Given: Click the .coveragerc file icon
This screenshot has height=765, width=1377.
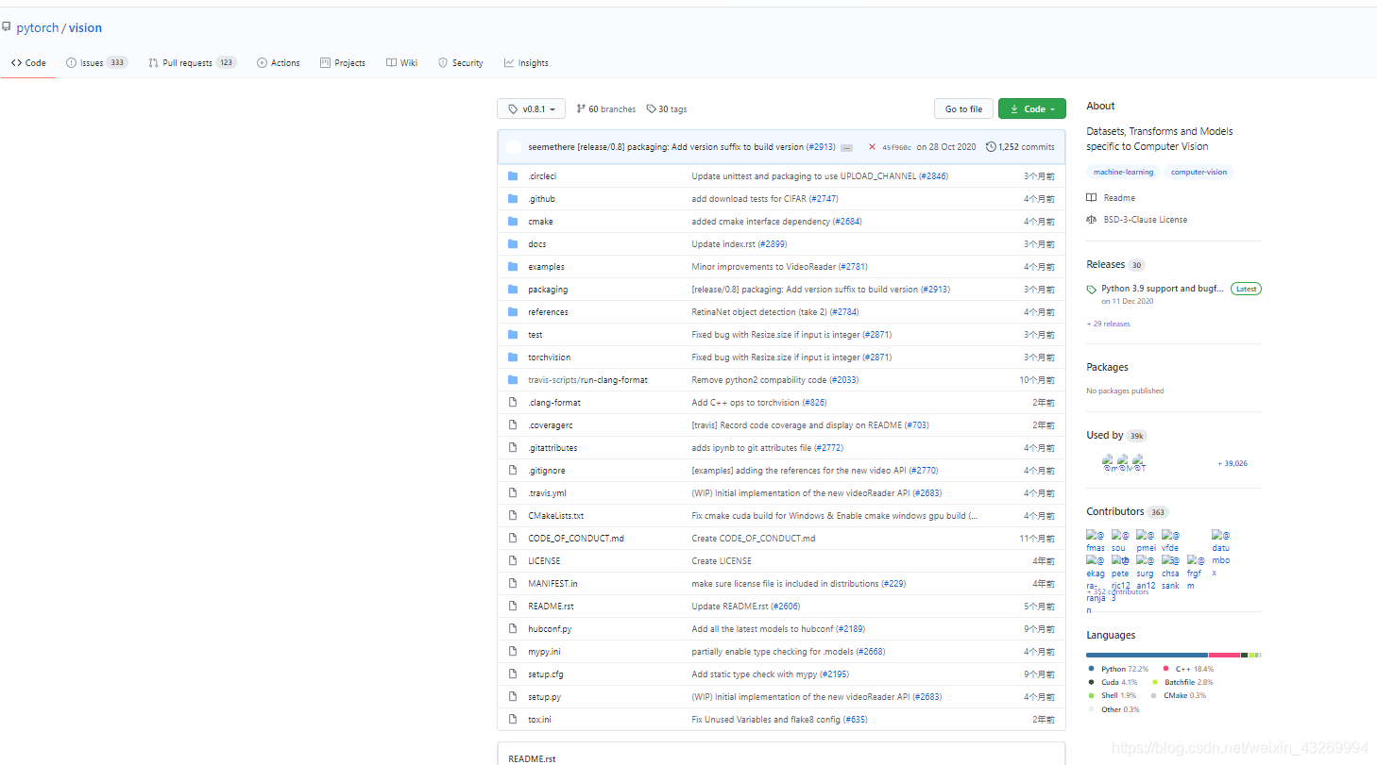Looking at the screenshot, I should point(513,425).
